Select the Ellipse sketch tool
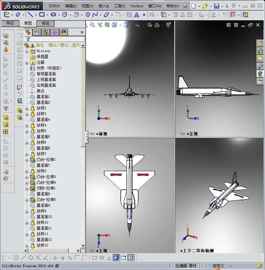This screenshot has height=270, width=265. 106,15
